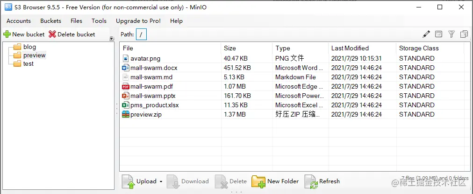Select the file mall-swarm.docx

coord(154,68)
